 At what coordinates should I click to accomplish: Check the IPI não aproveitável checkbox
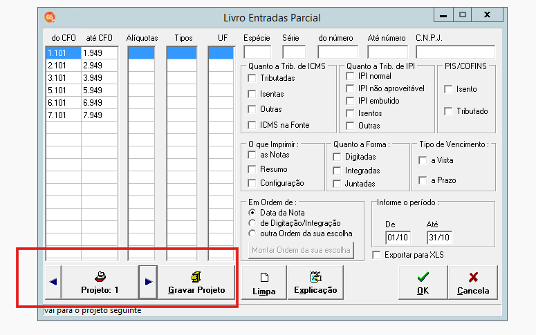coord(350,88)
